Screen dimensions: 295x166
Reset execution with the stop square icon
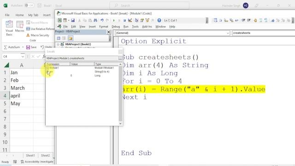pyautogui.click(x=124, y=20)
